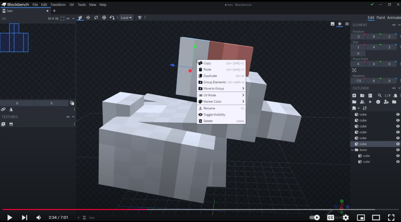
Task: Toggle visibility of the bone group
Action: coord(398,150)
